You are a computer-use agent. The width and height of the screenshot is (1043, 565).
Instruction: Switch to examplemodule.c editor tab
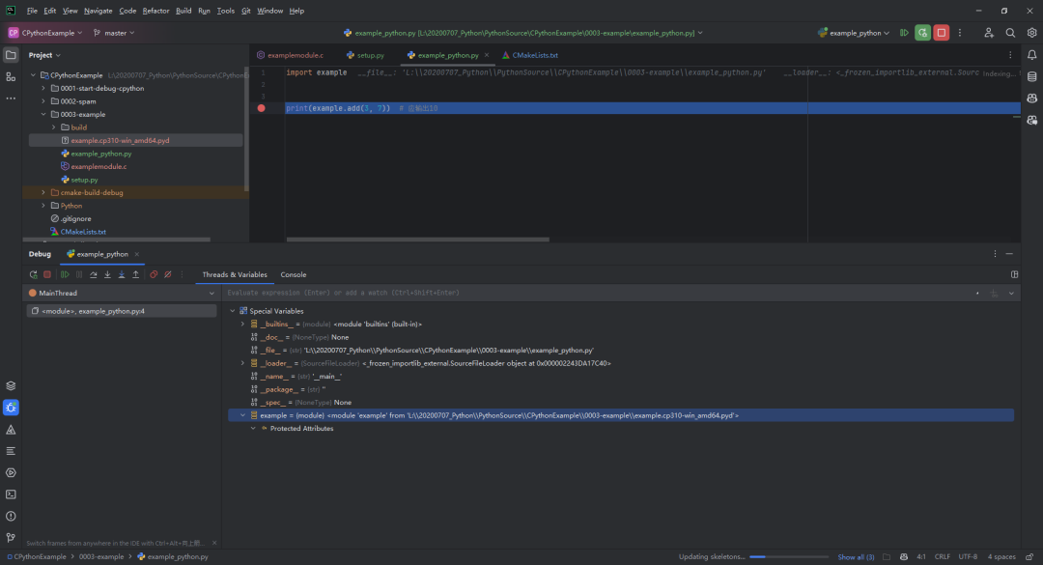point(290,55)
